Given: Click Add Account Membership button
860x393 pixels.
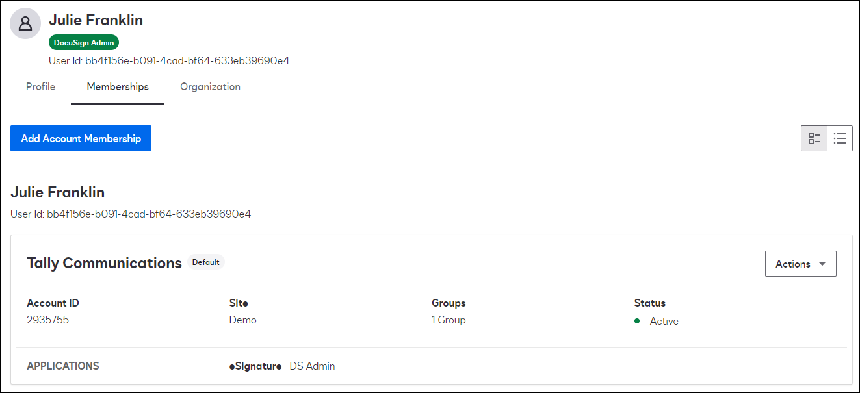Looking at the screenshot, I should 81,138.
